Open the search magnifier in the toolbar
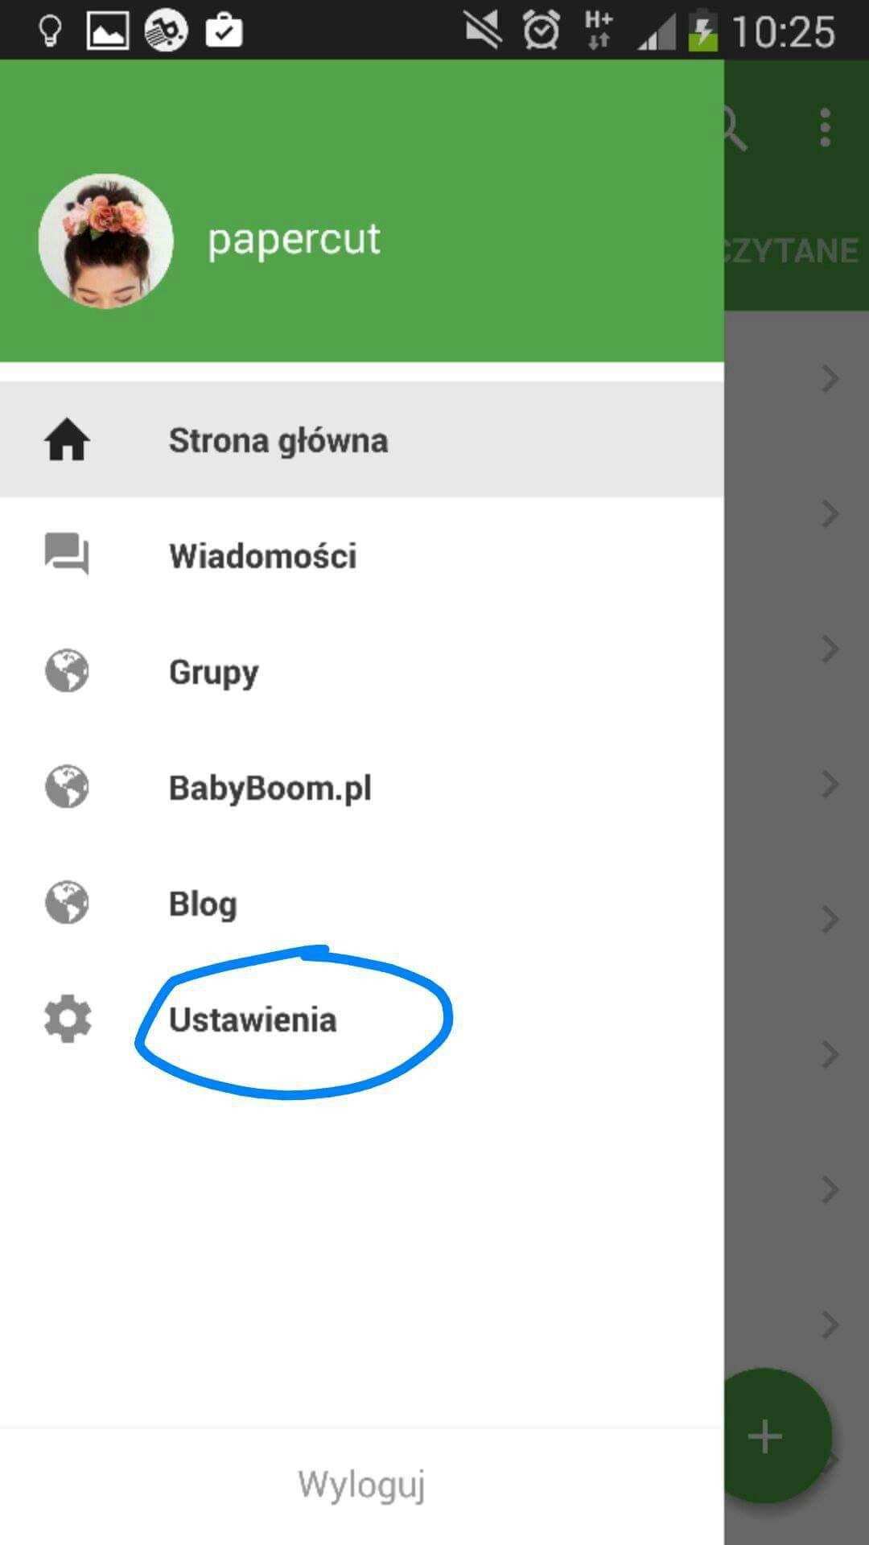869x1545 pixels. pyautogui.click(x=734, y=129)
